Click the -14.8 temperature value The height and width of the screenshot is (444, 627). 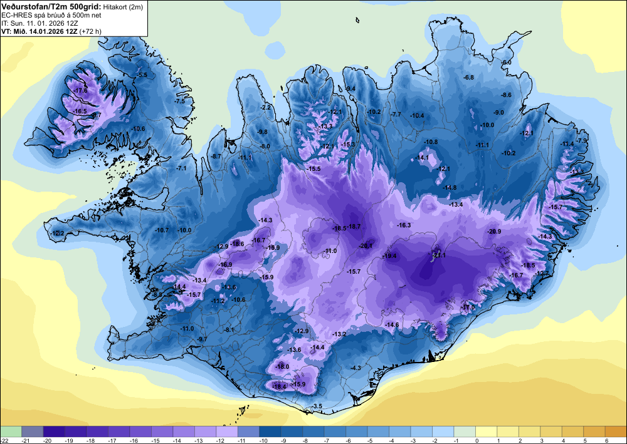[450, 187]
